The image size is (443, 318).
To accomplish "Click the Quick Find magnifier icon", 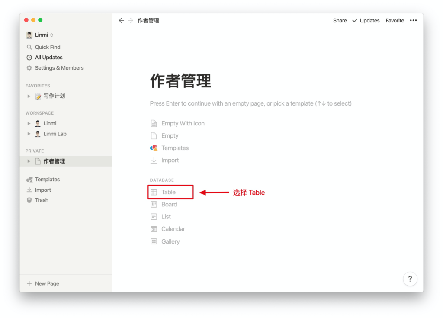I will 29,47.
